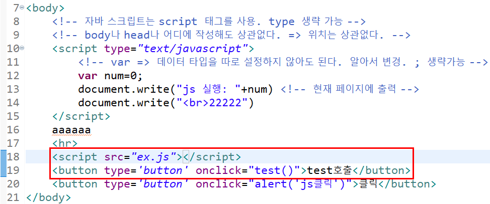Select line number 17 in the gutter
The height and width of the screenshot is (204, 490).
(13, 144)
